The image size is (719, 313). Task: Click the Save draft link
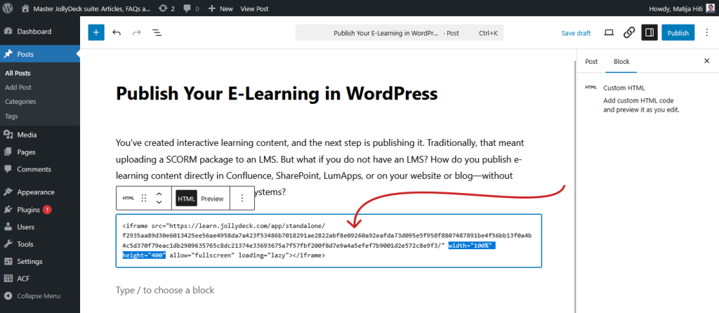576,33
